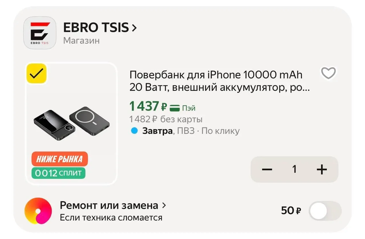365x239 pixels.
Task: Click the quantity value 1 field
Action: click(x=294, y=169)
